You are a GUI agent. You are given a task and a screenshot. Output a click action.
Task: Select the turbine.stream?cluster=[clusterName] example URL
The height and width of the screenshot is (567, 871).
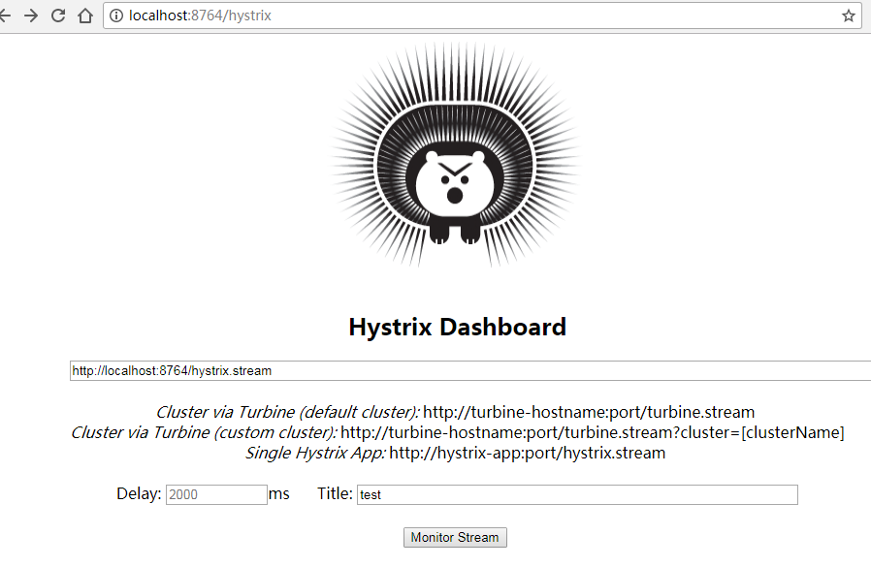point(593,432)
